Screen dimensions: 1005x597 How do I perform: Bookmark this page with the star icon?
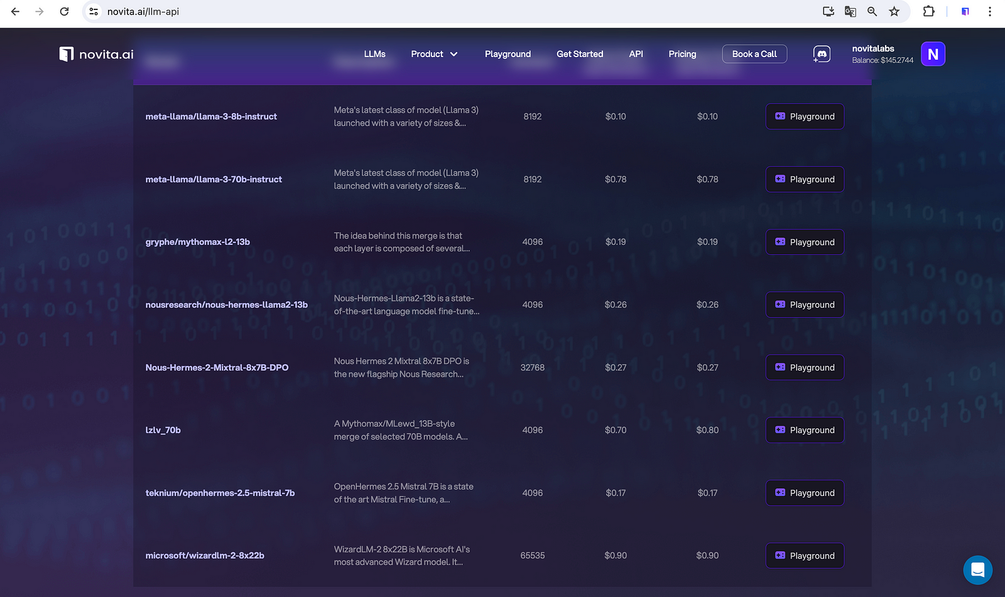point(894,11)
